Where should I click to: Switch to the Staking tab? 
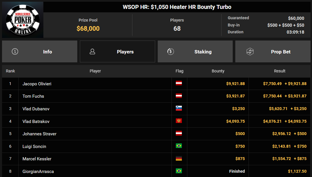[195, 51]
